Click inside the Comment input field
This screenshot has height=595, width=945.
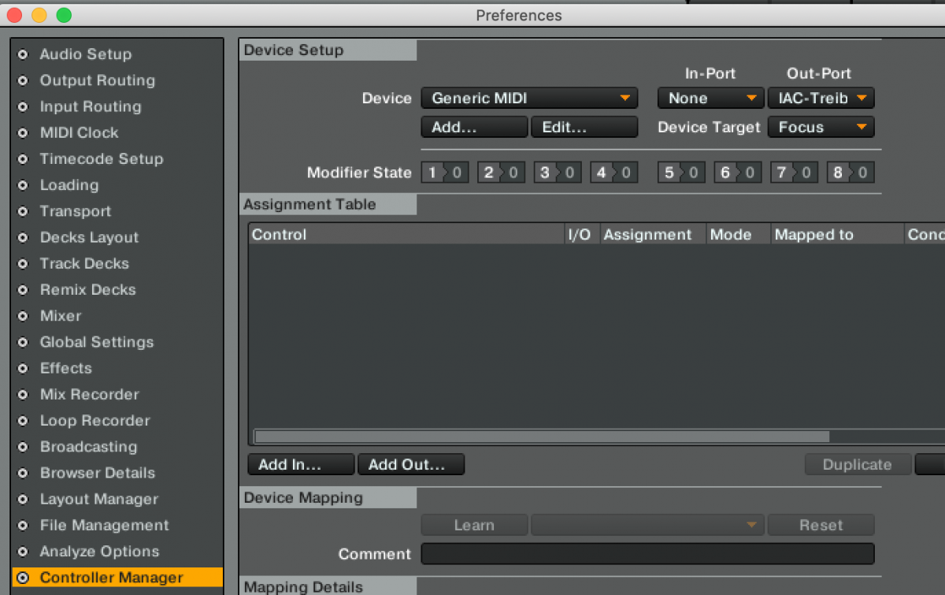[647, 553]
